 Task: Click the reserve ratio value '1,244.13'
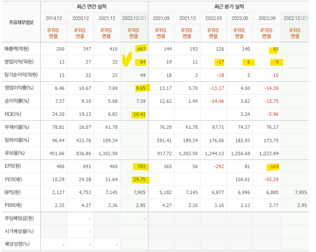click(214, 153)
